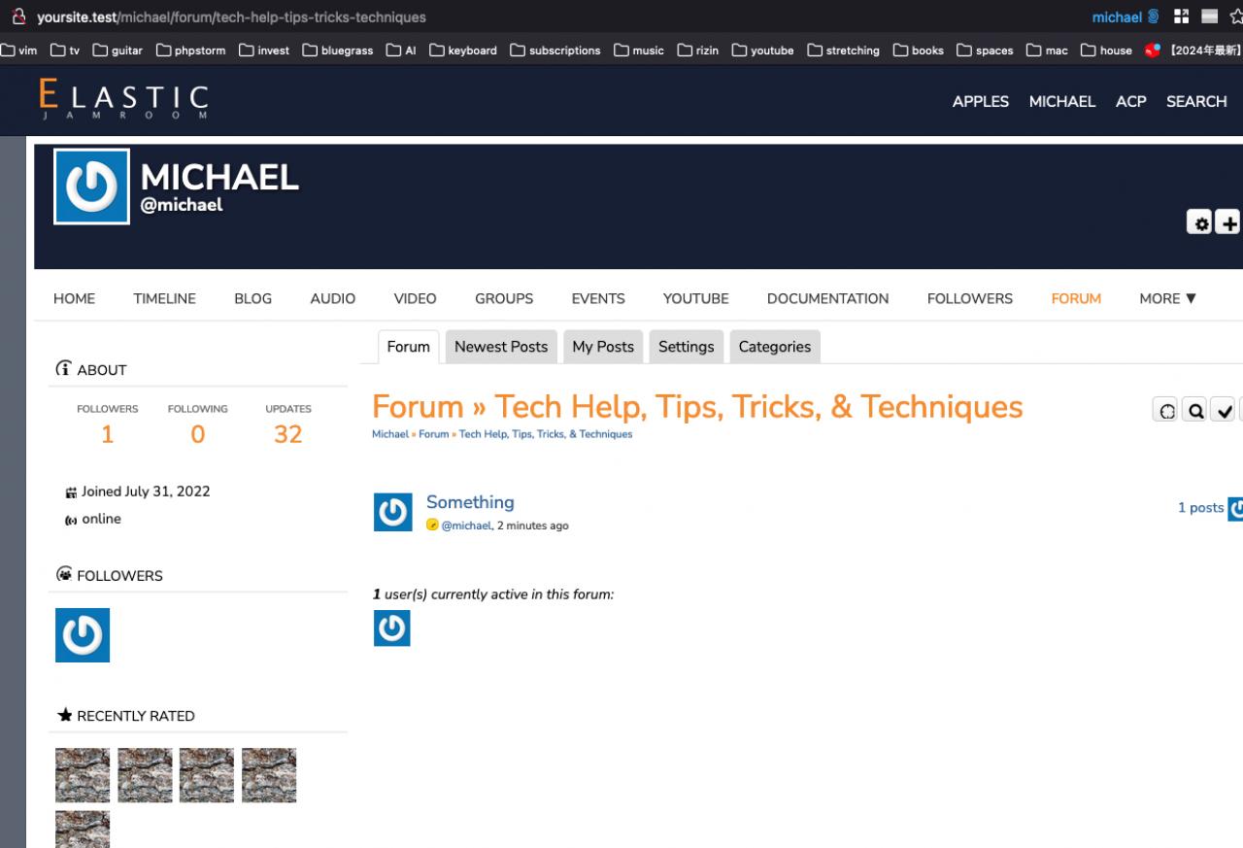The image size is (1243, 848).
Task: Expand the MORE profile menu
Action: [1167, 298]
